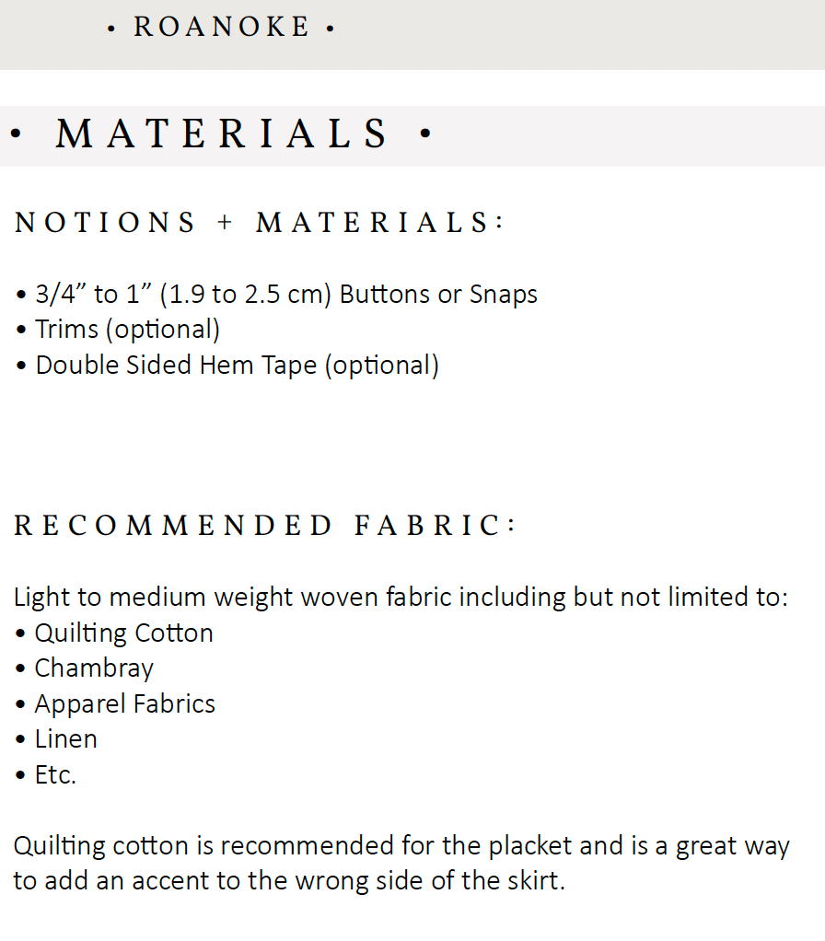Click the ROANOKE title at the top
This screenshot has width=825, height=941.
[221, 28]
